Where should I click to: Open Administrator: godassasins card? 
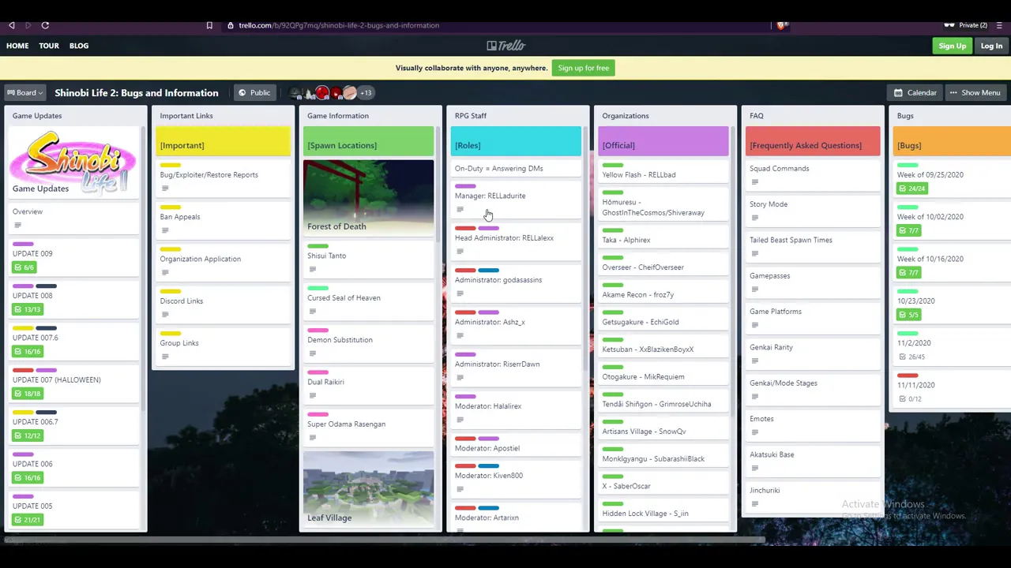[x=517, y=282]
